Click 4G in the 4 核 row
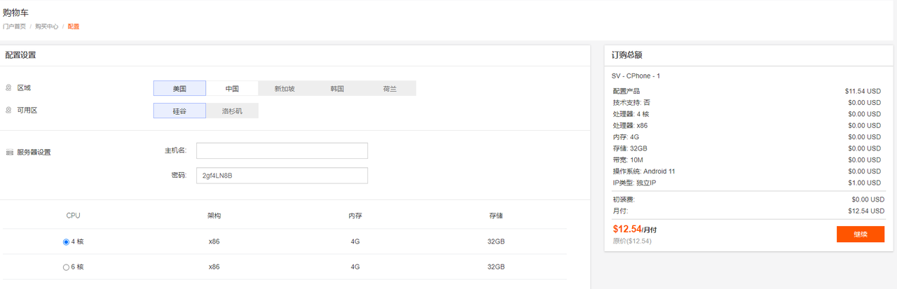Image resolution: width=897 pixels, height=289 pixels. click(x=355, y=241)
